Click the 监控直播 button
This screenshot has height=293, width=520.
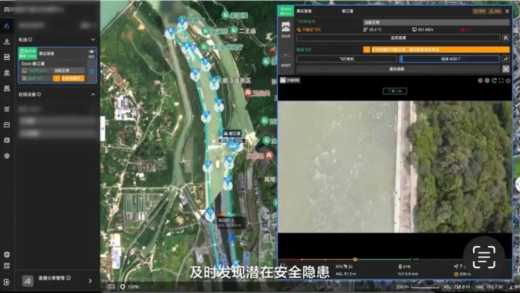click(397, 38)
